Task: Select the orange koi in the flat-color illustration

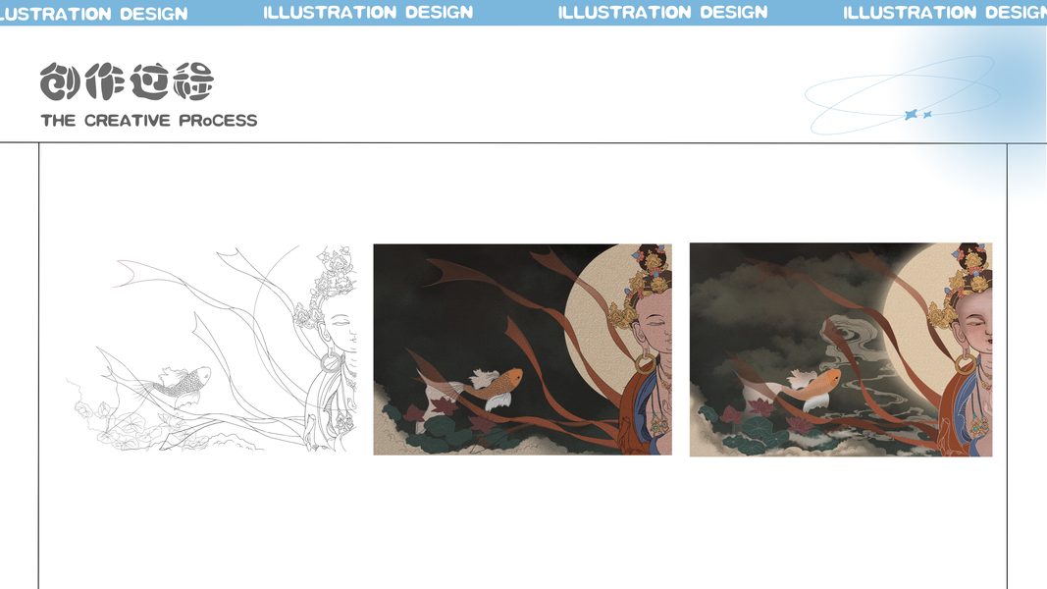Action: pyautogui.click(x=493, y=386)
